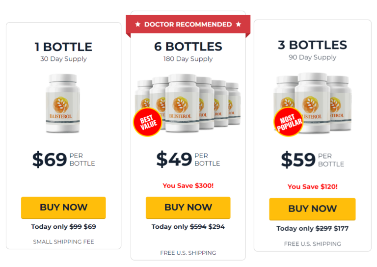Click the BUY NOW button for 1 bottle
This screenshot has height=267, width=377.
point(63,208)
